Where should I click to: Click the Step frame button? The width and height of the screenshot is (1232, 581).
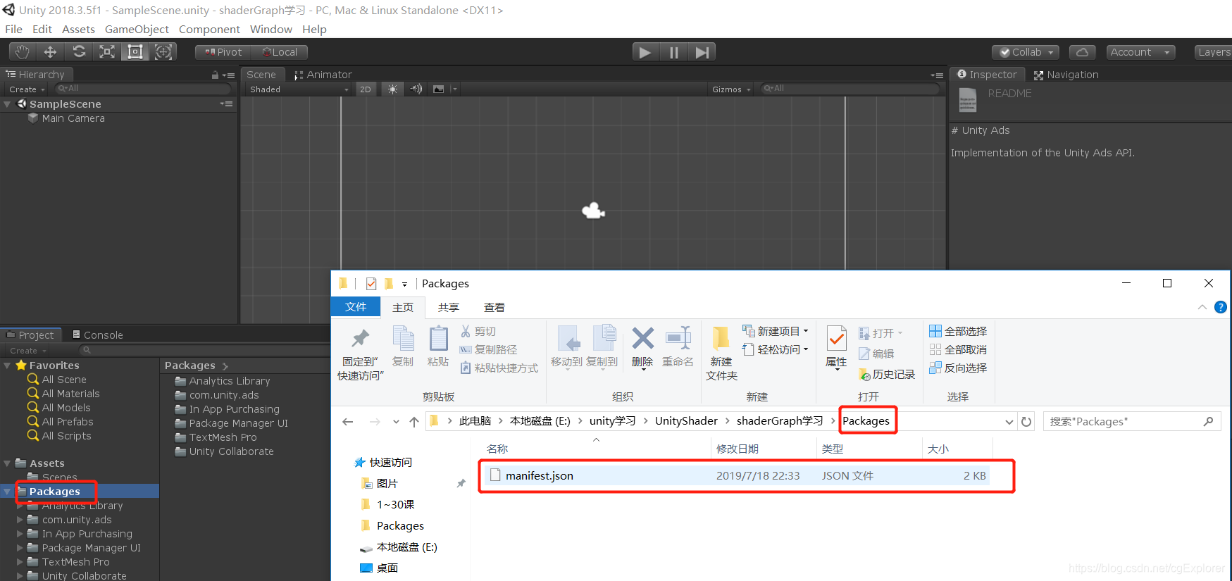tap(702, 52)
